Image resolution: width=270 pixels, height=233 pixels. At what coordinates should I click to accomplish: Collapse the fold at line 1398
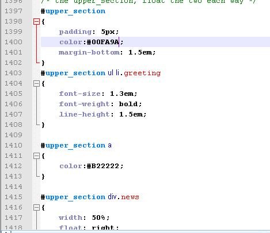click(x=36, y=21)
